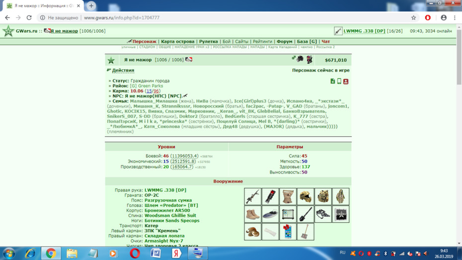Viewport: 462px width, 260px height.
Task: Click the snow shovel item thumbnail
Action: click(306, 232)
